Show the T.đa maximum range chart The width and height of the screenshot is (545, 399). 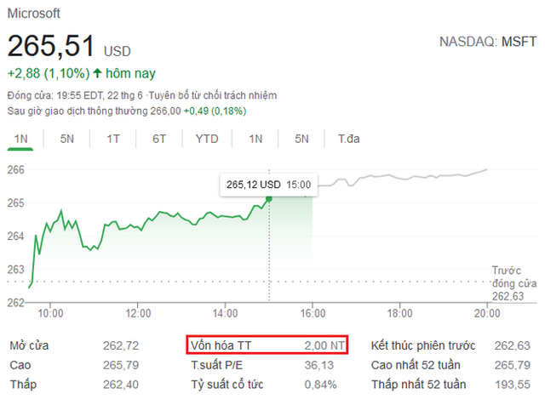click(x=349, y=139)
